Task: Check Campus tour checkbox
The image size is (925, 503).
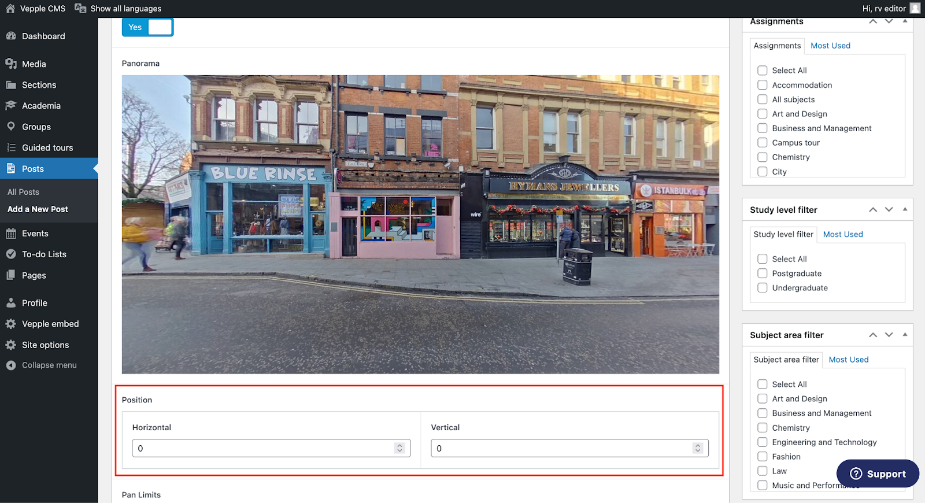Action: click(x=763, y=143)
